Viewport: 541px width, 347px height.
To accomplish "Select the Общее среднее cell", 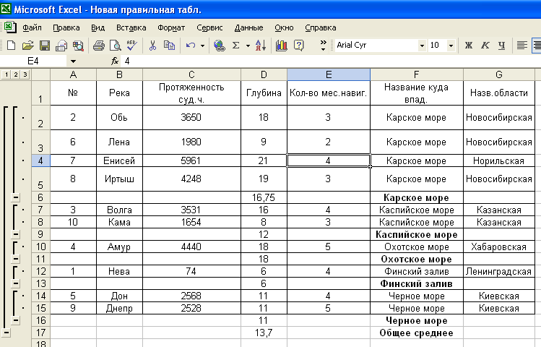I will point(417,333).
